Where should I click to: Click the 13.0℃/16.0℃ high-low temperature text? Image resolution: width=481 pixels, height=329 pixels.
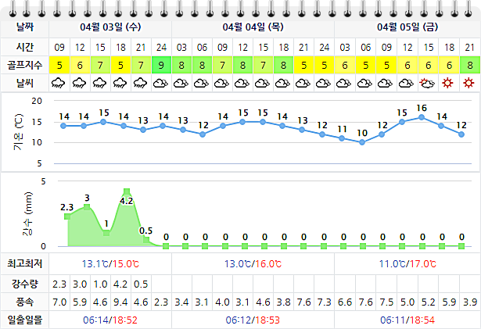(x=253, y=263)
